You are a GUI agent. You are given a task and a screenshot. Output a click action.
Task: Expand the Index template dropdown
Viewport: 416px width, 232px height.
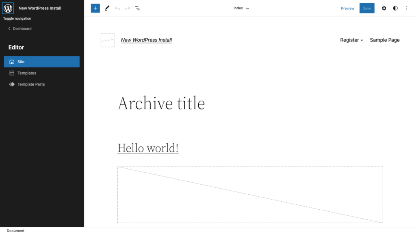pos(241,8)
